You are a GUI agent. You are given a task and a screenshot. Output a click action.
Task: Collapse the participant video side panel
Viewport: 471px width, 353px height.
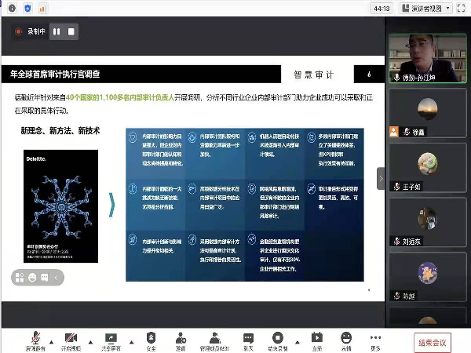[x=382, y=178]
